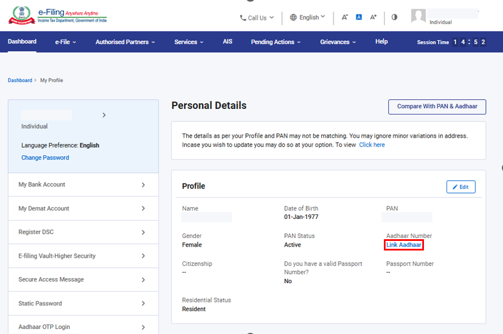The image size is (503, 334).
Task: Click the Date of Birth value 01-Jan-1977
Action: tap(301, 217)
